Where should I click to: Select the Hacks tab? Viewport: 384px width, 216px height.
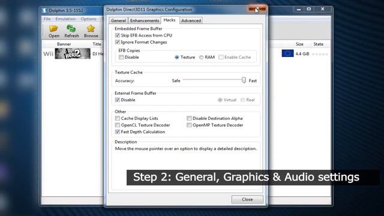(x=169, y=20)
